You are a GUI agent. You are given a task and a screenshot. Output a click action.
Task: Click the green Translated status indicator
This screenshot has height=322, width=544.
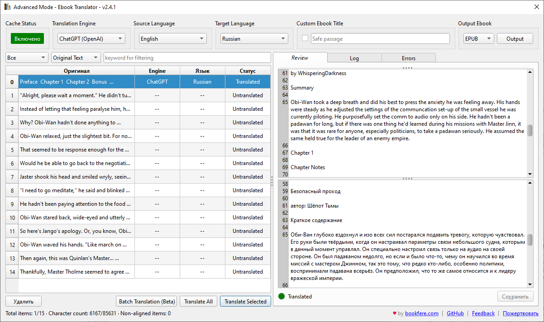[282, 296]
